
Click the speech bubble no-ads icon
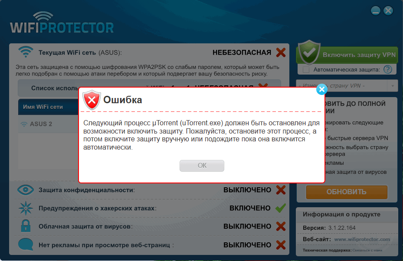(26, 244)
